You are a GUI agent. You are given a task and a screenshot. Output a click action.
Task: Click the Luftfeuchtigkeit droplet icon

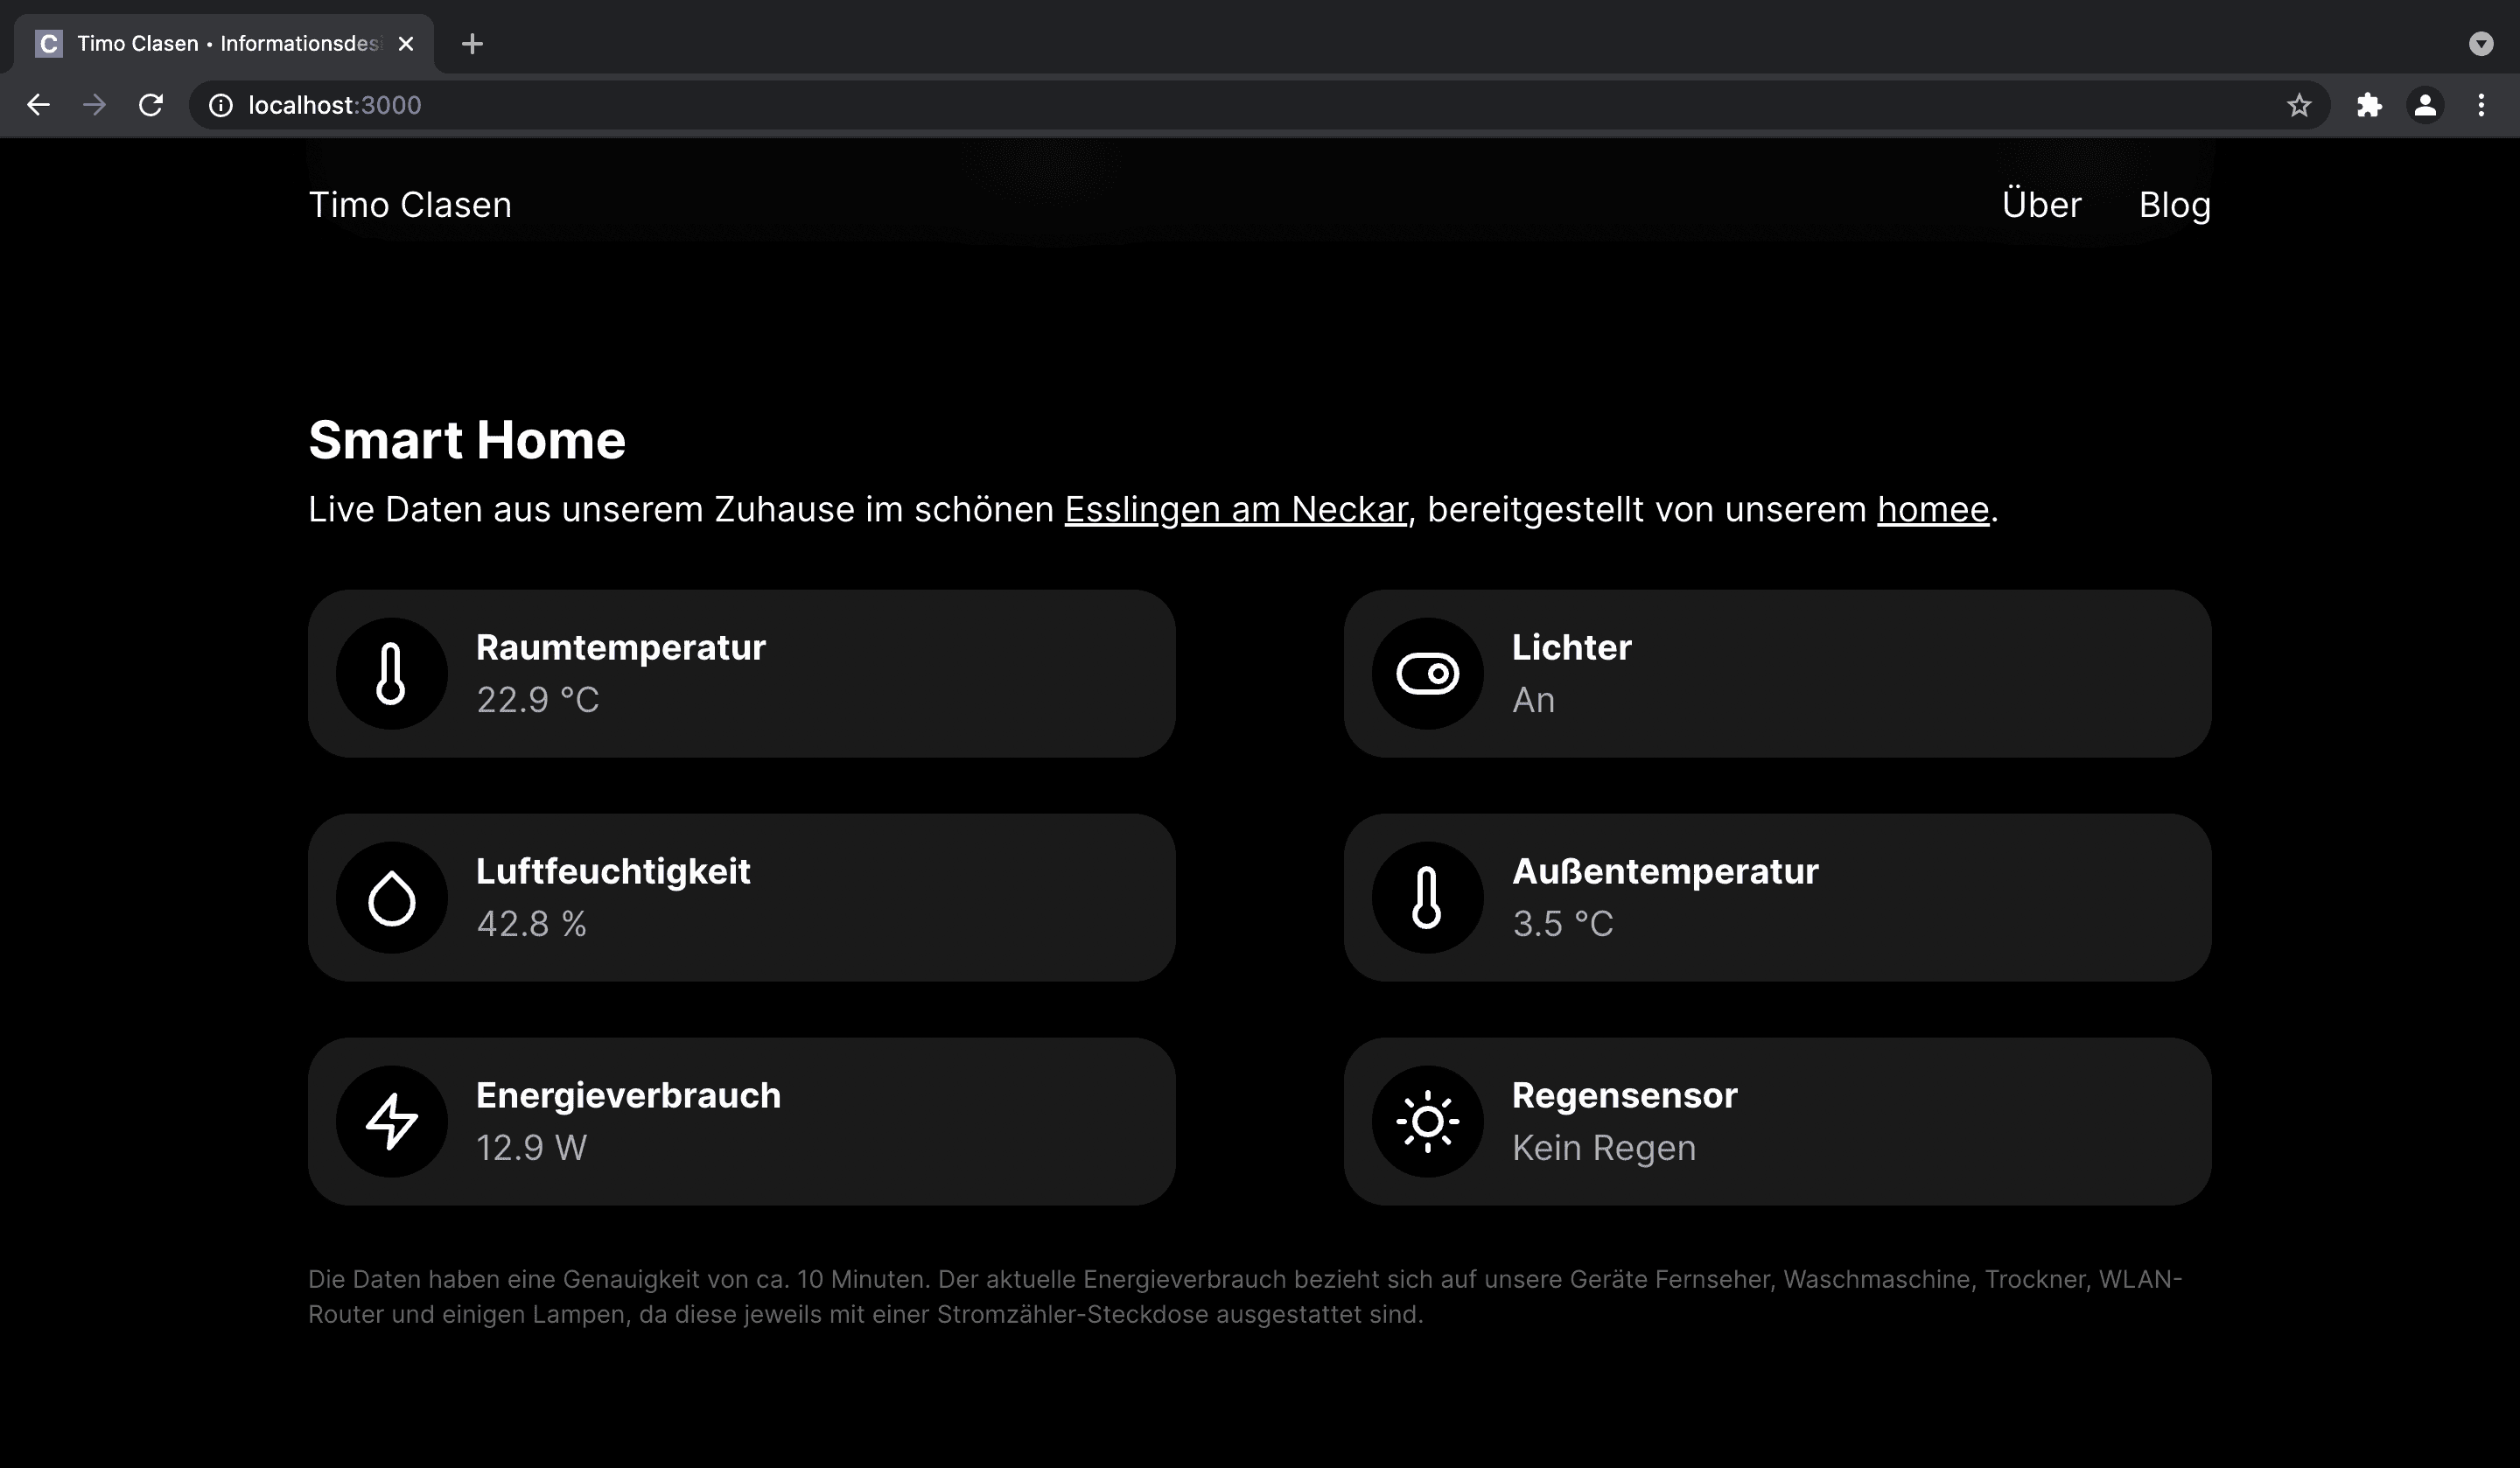tap(391, 897)
